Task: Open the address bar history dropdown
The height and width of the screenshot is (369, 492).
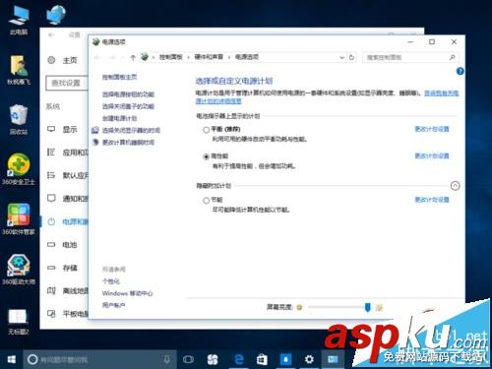Action: tap(342, 57)
